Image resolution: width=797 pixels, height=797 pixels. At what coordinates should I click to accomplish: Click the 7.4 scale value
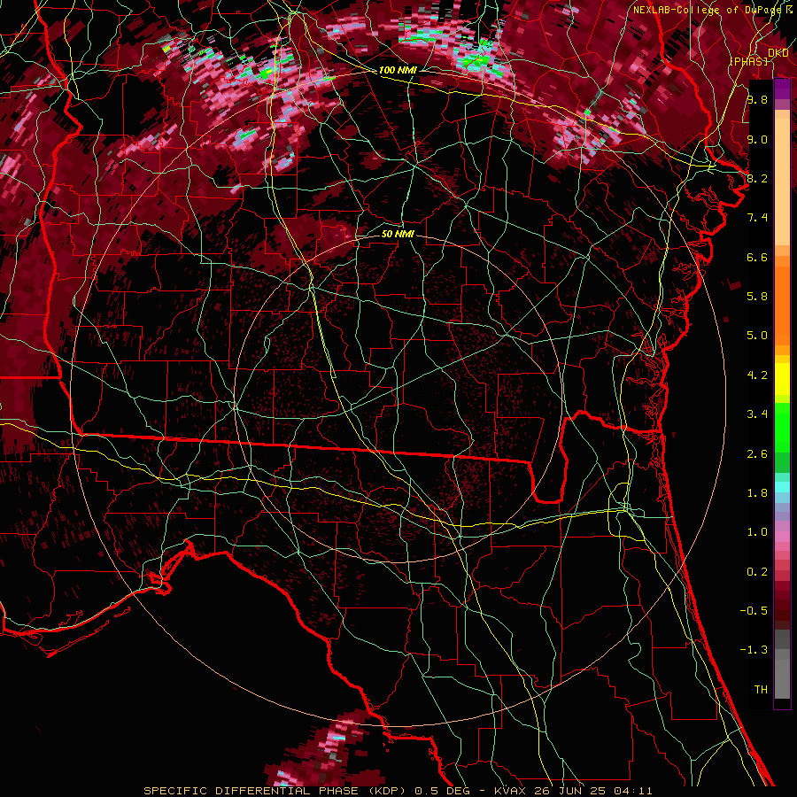point(757,218)
